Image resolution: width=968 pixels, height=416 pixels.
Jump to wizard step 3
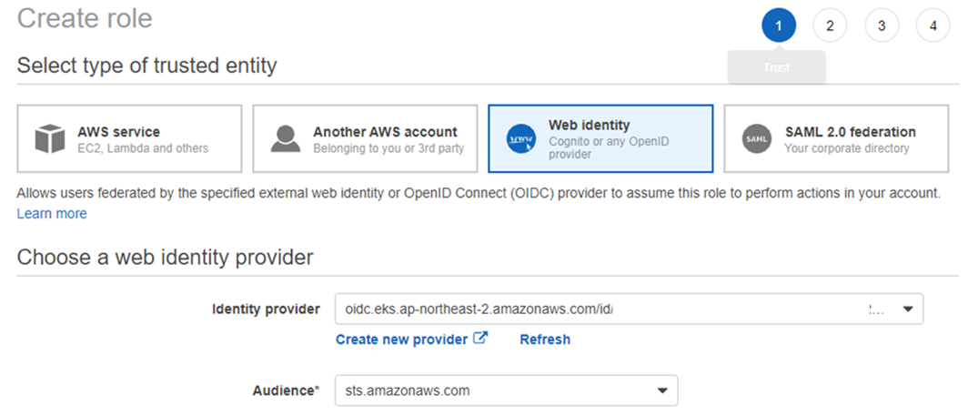882,25
